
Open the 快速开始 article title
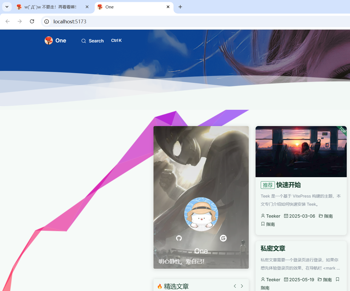pos(288,185)
